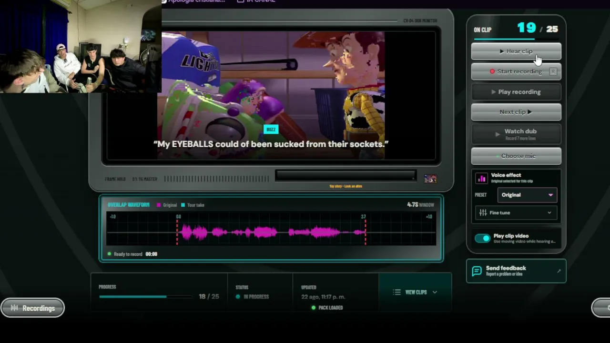Click the "22 ago, 11:17 p. m." date
This screenshot has height=343, width=610.
(x=323, y=297)
